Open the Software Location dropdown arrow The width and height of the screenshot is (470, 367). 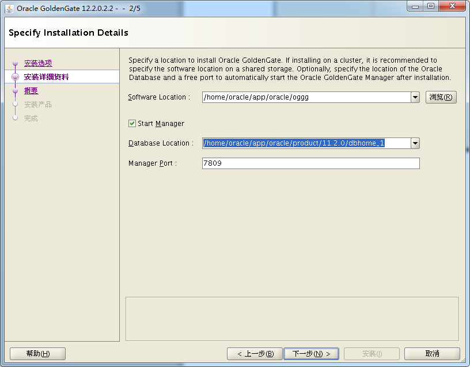tap(415, 97)
